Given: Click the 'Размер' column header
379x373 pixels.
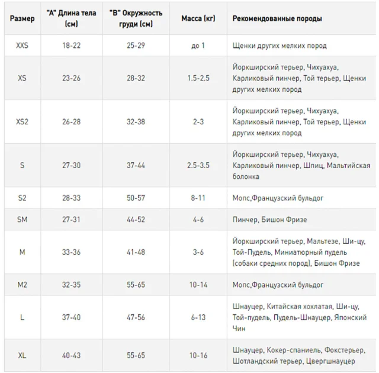Looking at the screenshot, I should [x=23, y=18].
